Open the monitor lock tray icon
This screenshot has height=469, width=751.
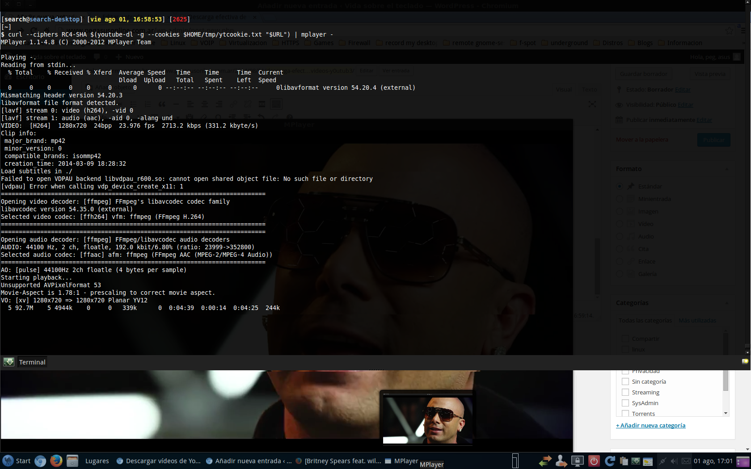[578, 461]
